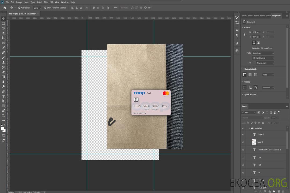This screenshot has height=193, width=290.
Task: Switch to the Actions panel tab
Action: pyautogui.click(x=268, y=16)
